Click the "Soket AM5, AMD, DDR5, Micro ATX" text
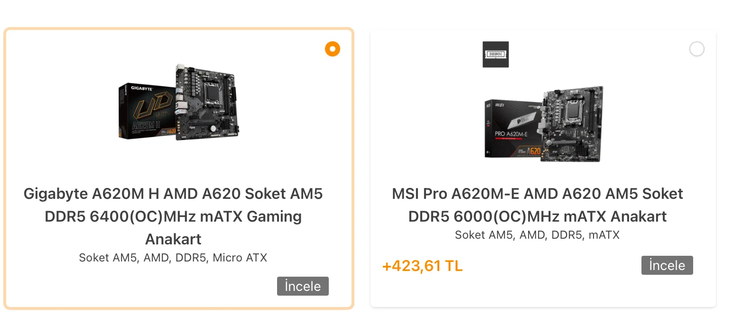The image size is (733, 317). (173, 258)
